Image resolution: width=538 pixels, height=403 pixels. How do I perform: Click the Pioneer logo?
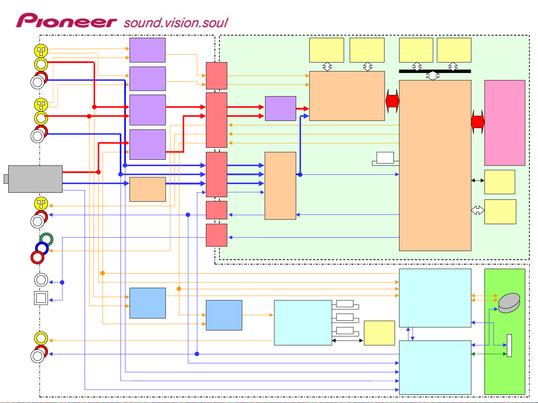(x=66, y=21)
